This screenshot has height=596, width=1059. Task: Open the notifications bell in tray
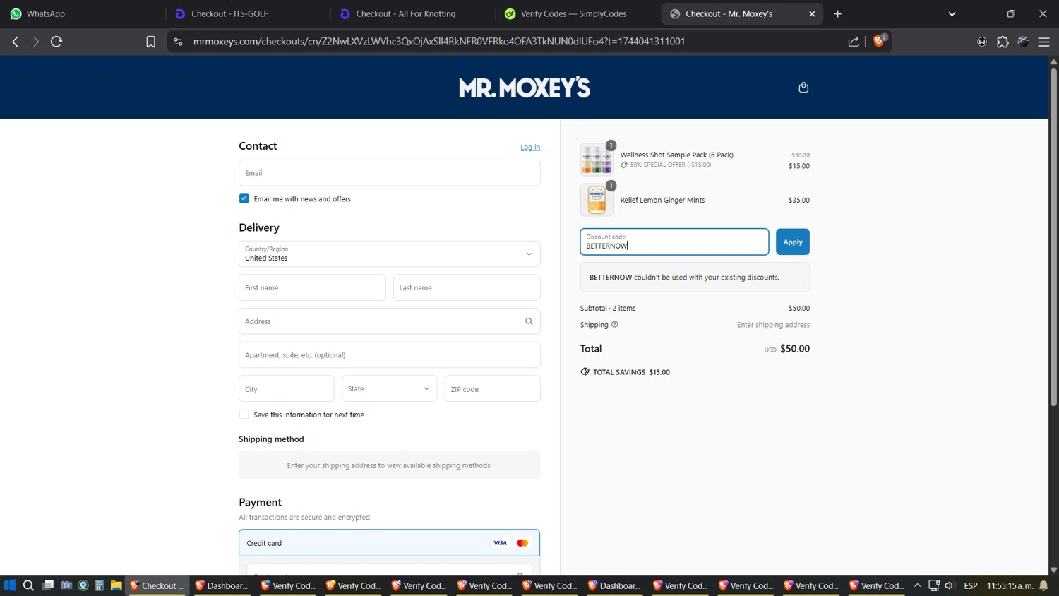(x=1043, y=585)
